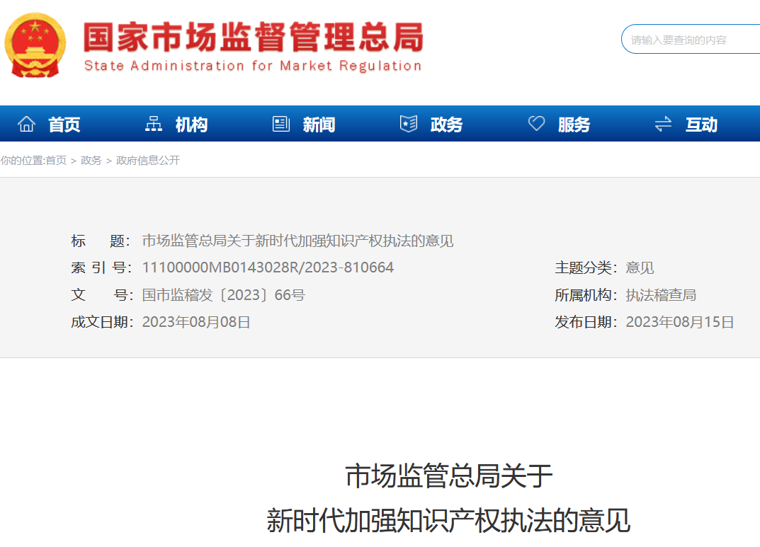
Task: Open the 首页 navigation menu item
Action: pos(64,125)
